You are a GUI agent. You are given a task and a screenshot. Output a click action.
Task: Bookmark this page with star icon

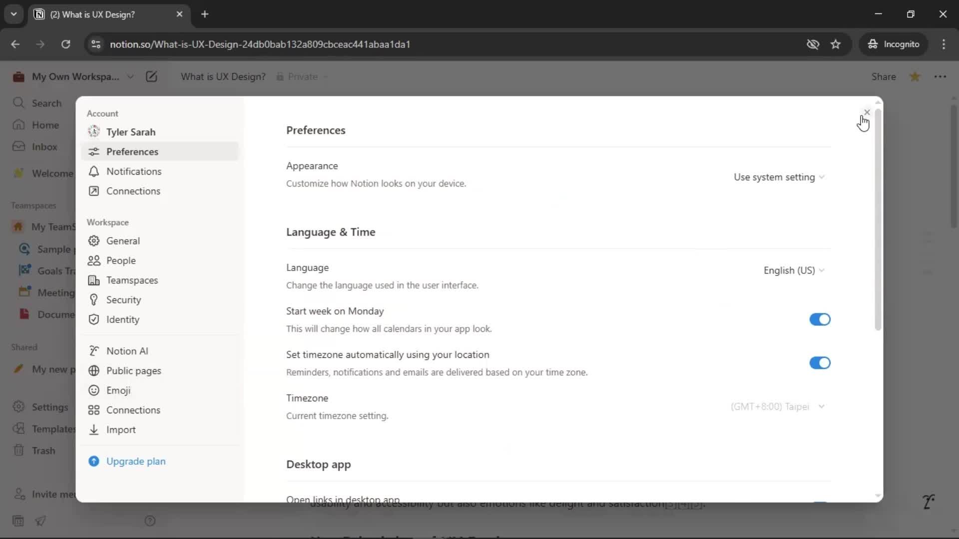point(836,44)
